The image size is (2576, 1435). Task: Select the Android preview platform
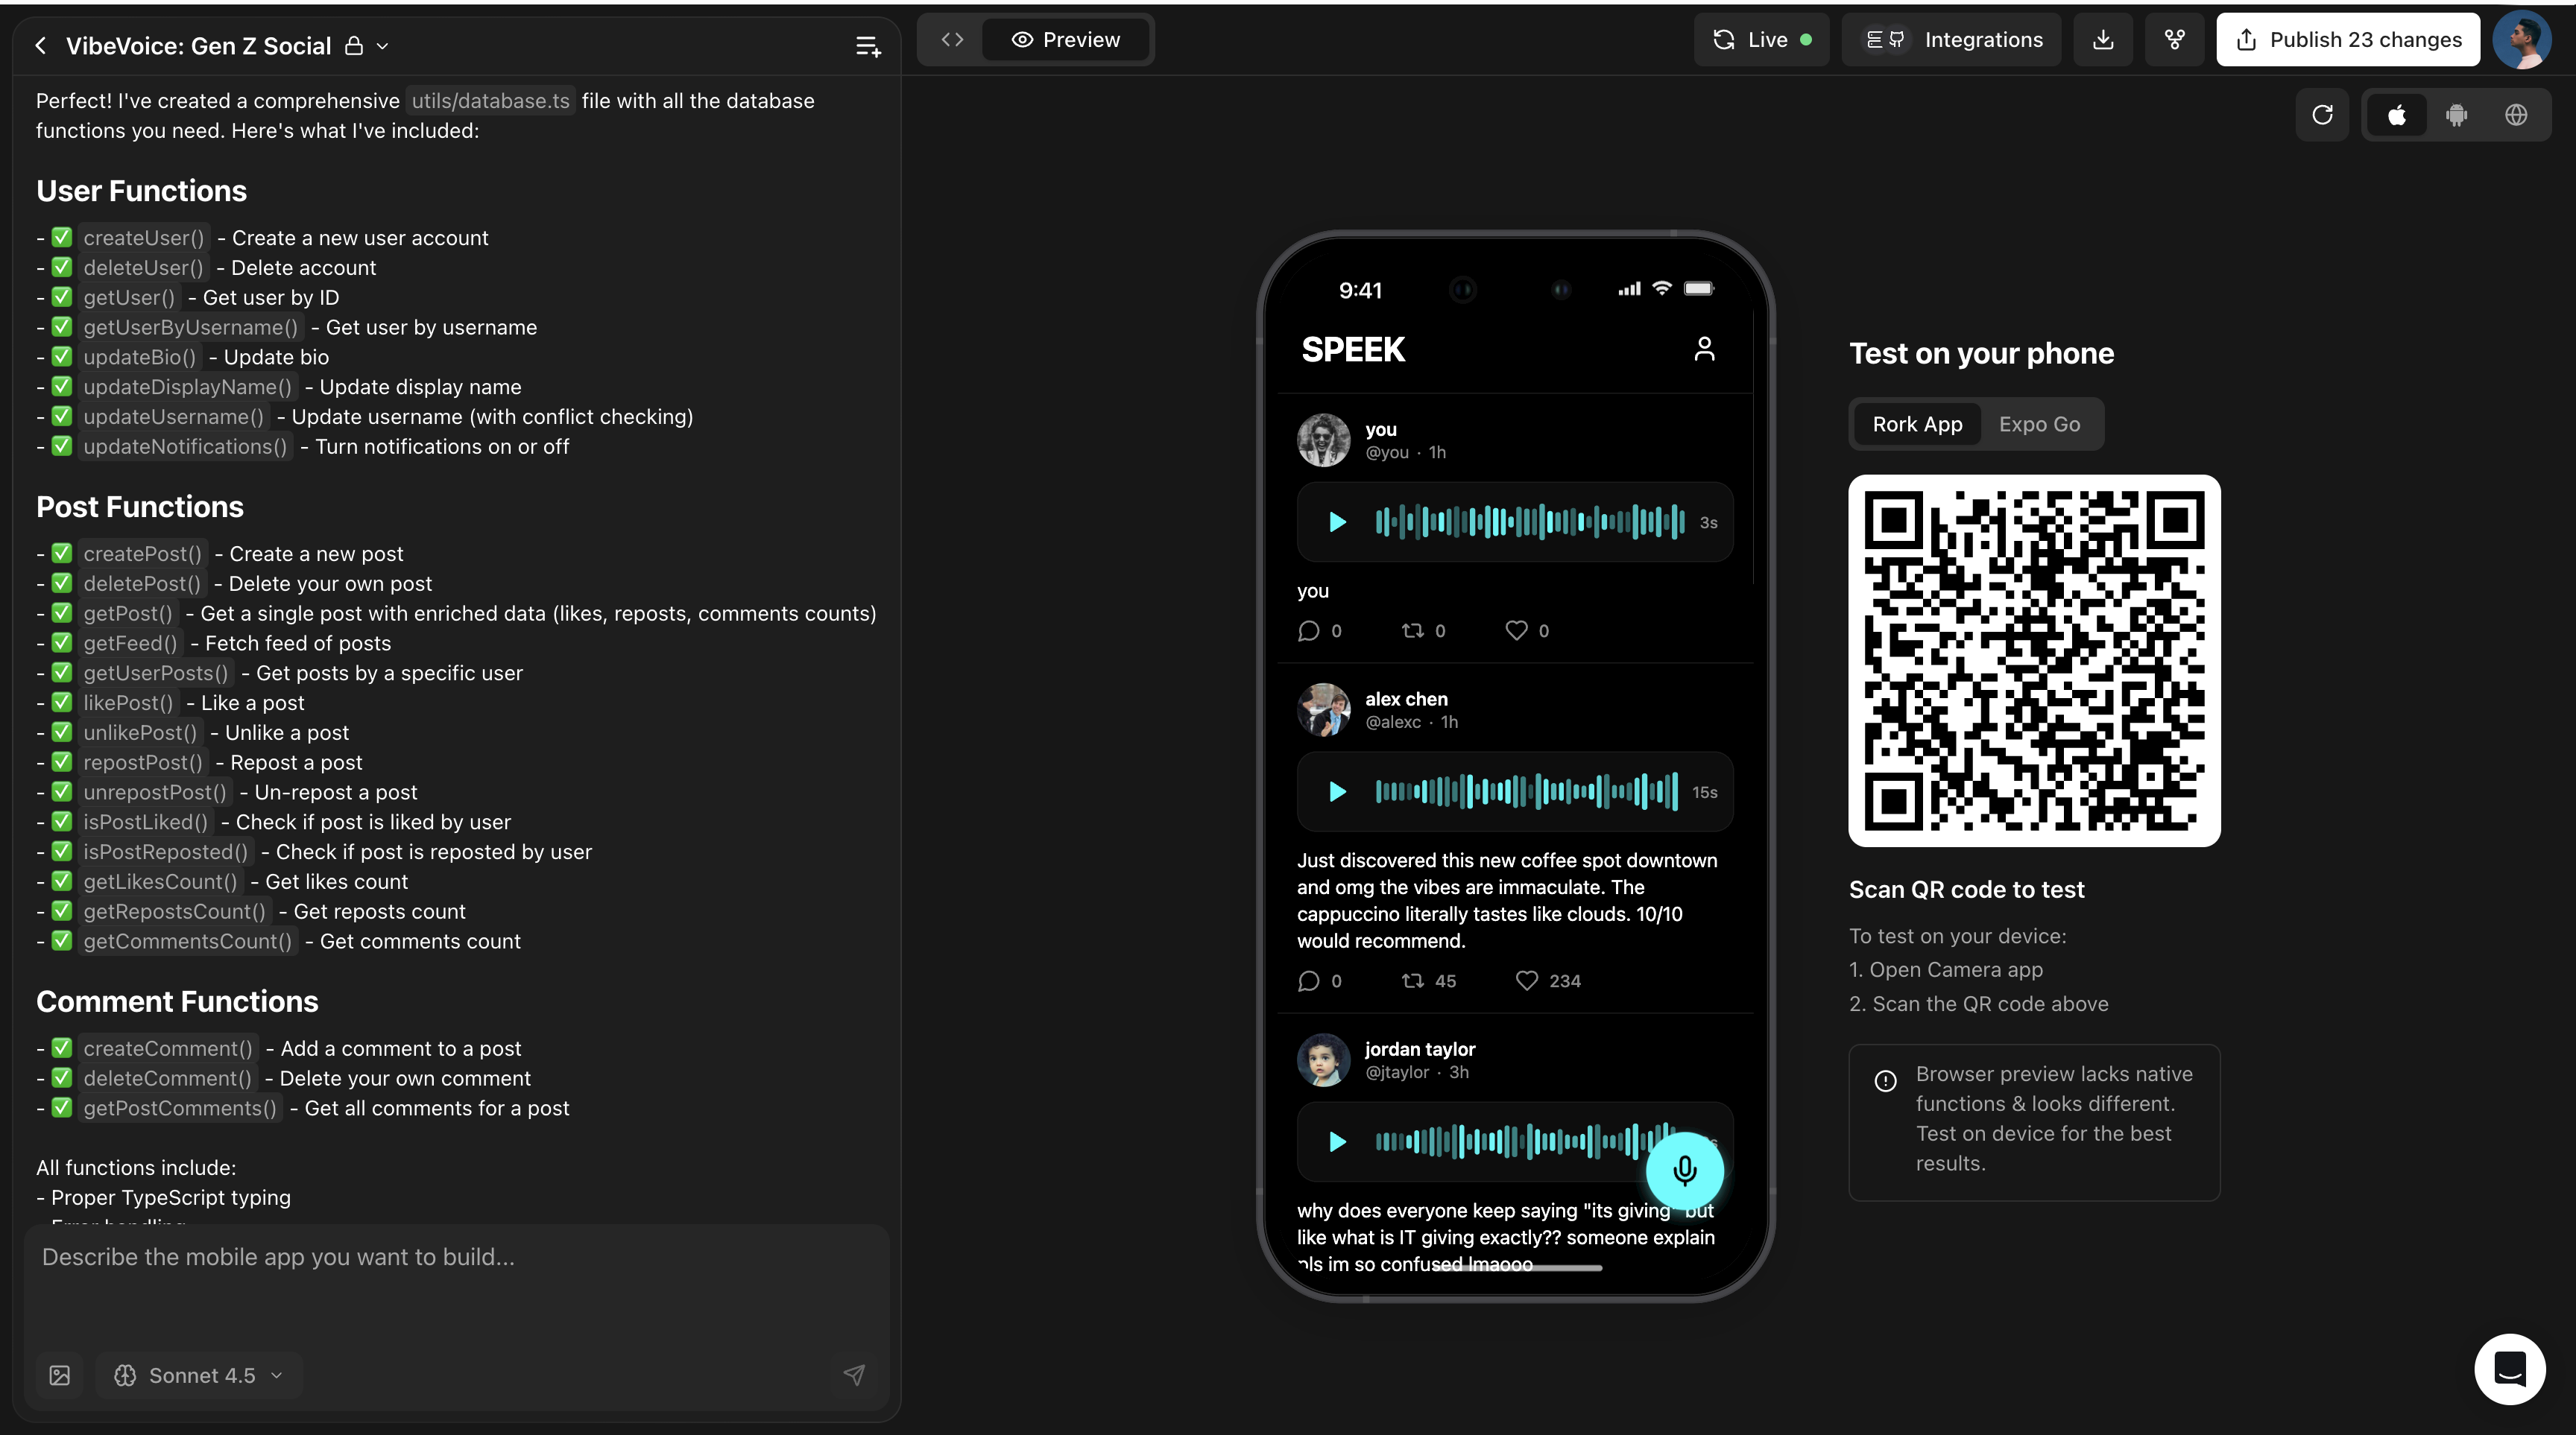pos(2456,115)
